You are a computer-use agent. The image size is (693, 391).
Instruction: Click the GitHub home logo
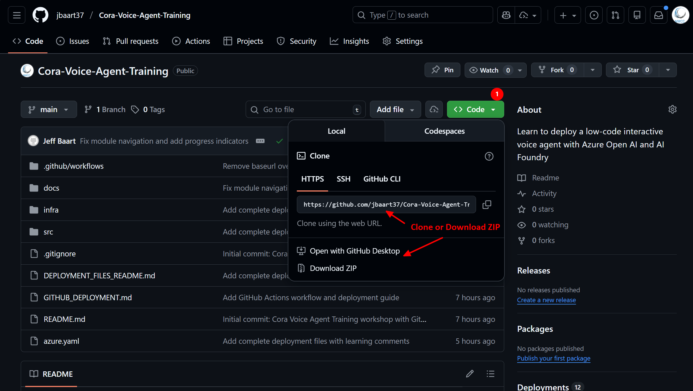point(40,15)
